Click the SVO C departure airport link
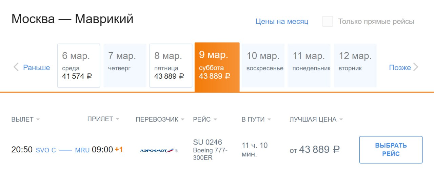 [46, 150]
